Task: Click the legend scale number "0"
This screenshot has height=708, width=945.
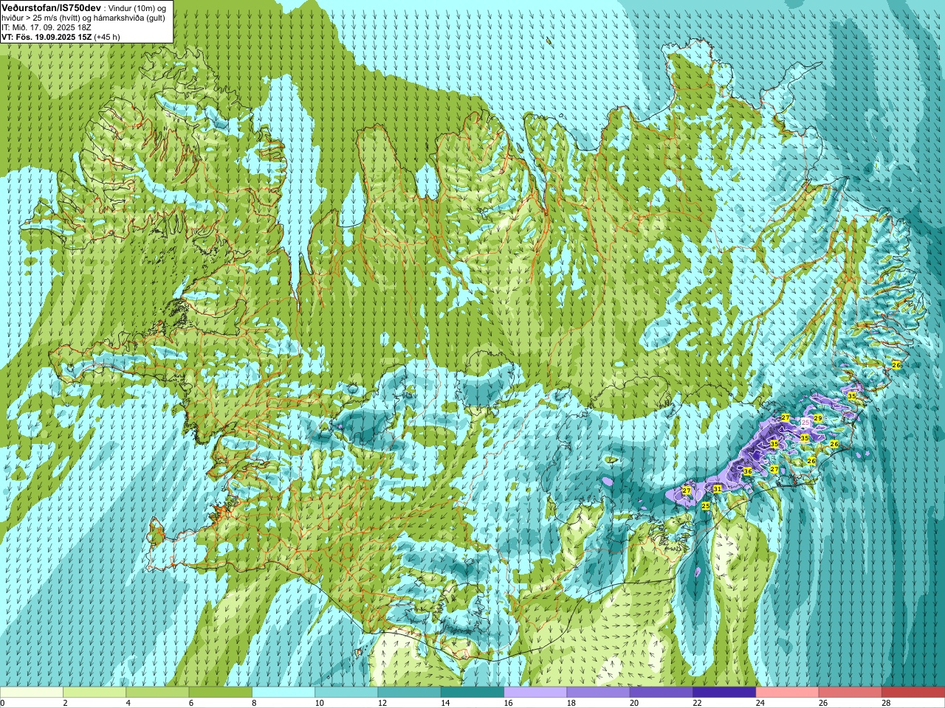Action: [x=3, y=703]
